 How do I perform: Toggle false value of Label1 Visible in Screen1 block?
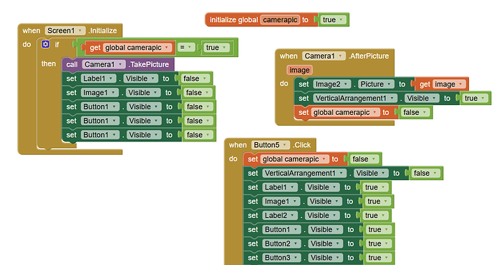(195, 79)
